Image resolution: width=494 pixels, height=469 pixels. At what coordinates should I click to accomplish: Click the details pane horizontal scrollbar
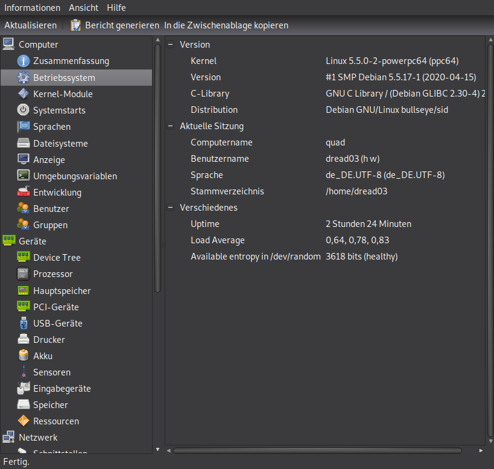(317, 451)
